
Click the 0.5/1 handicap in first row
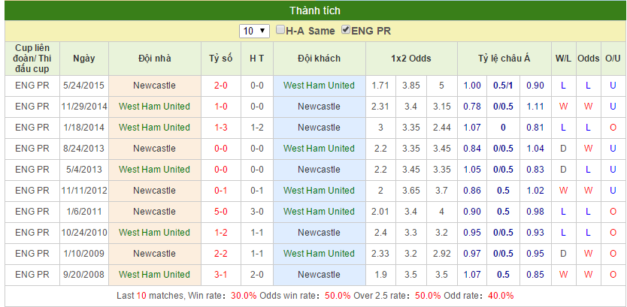click(503, 86)
